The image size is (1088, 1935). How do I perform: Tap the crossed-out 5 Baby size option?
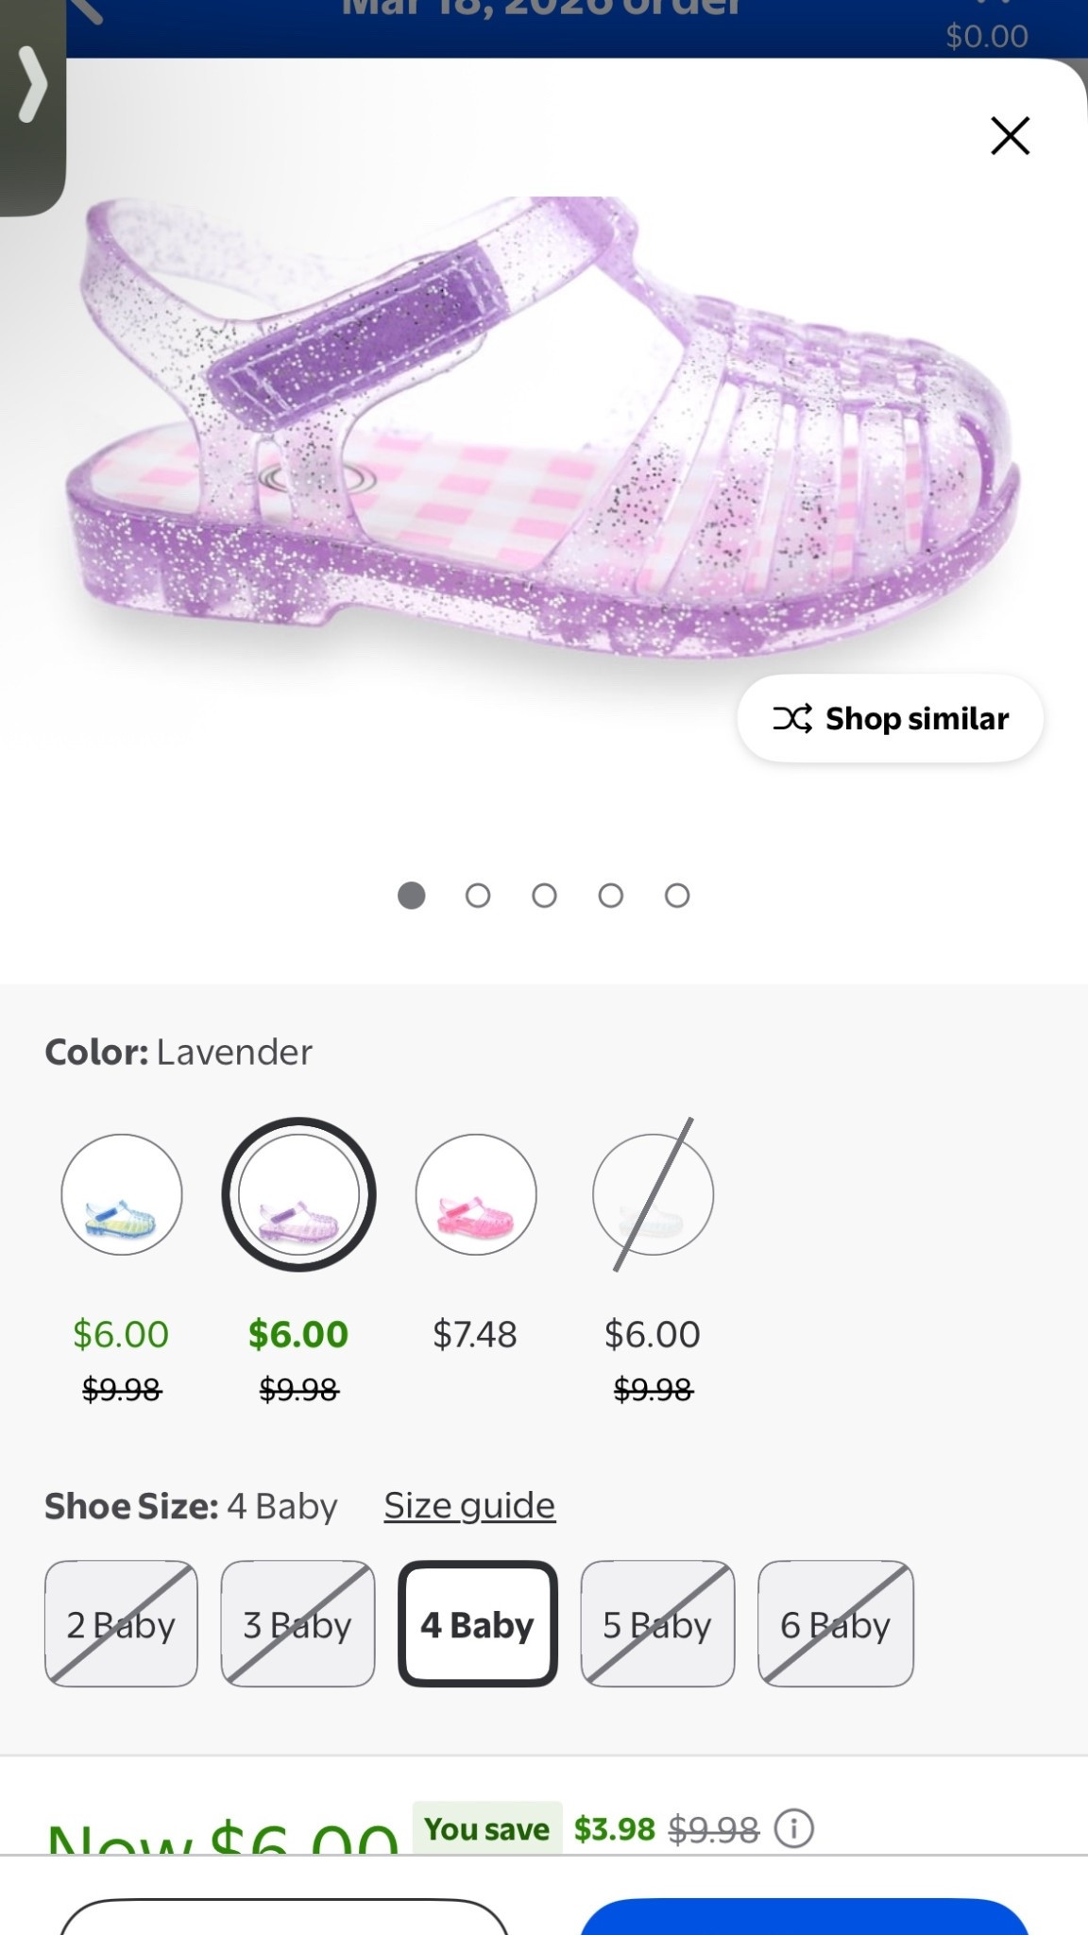[x=656, y=1623]
